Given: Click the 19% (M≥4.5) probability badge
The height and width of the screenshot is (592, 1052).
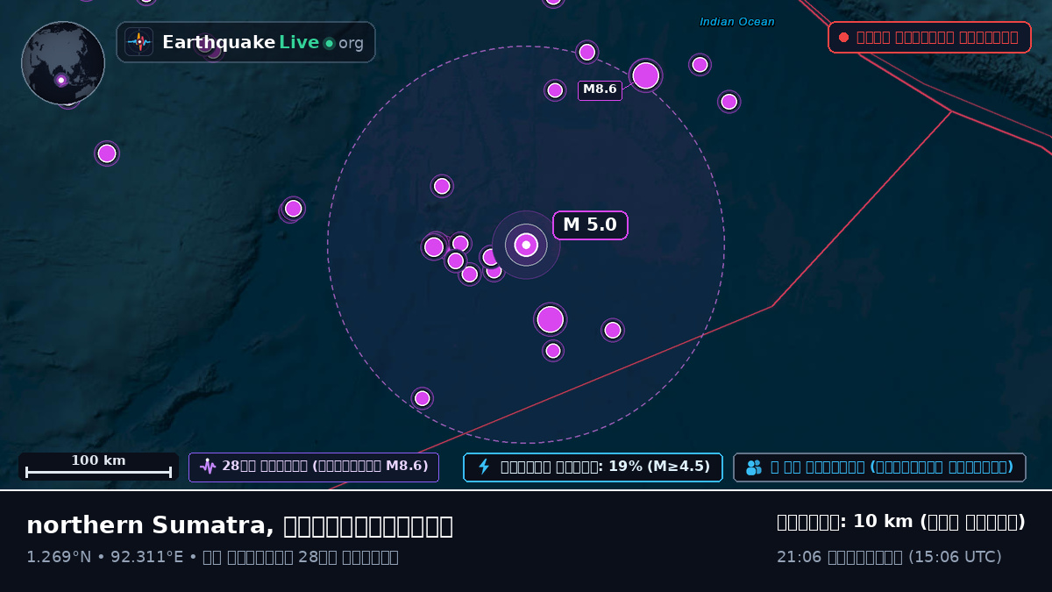Looking at the screenshot, I should click(x=593, y=467).
